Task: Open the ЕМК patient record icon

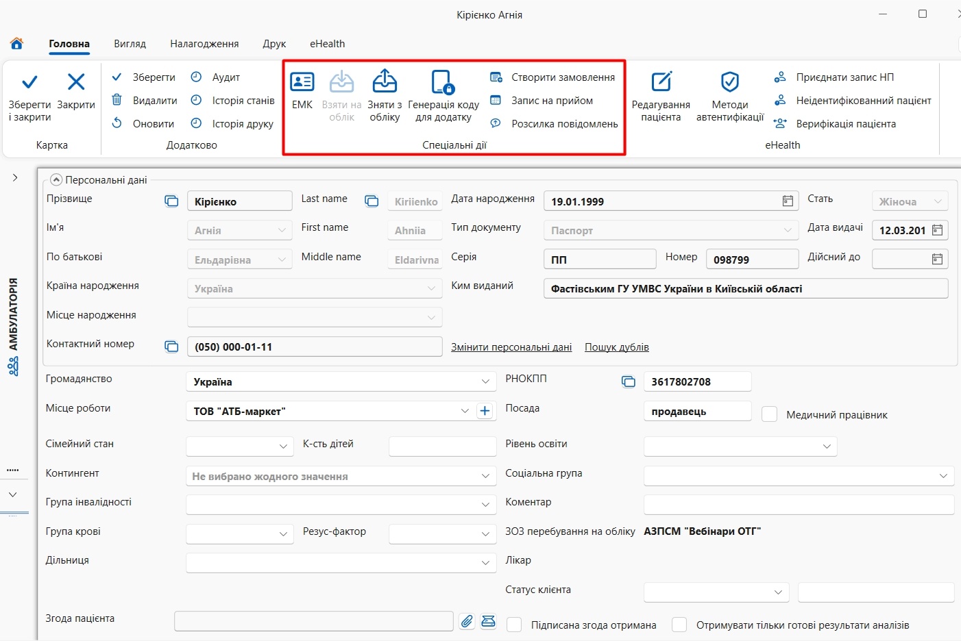Action: (302, 82)
